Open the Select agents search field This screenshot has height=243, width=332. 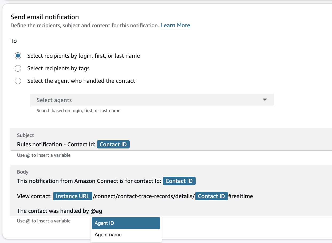144,100
